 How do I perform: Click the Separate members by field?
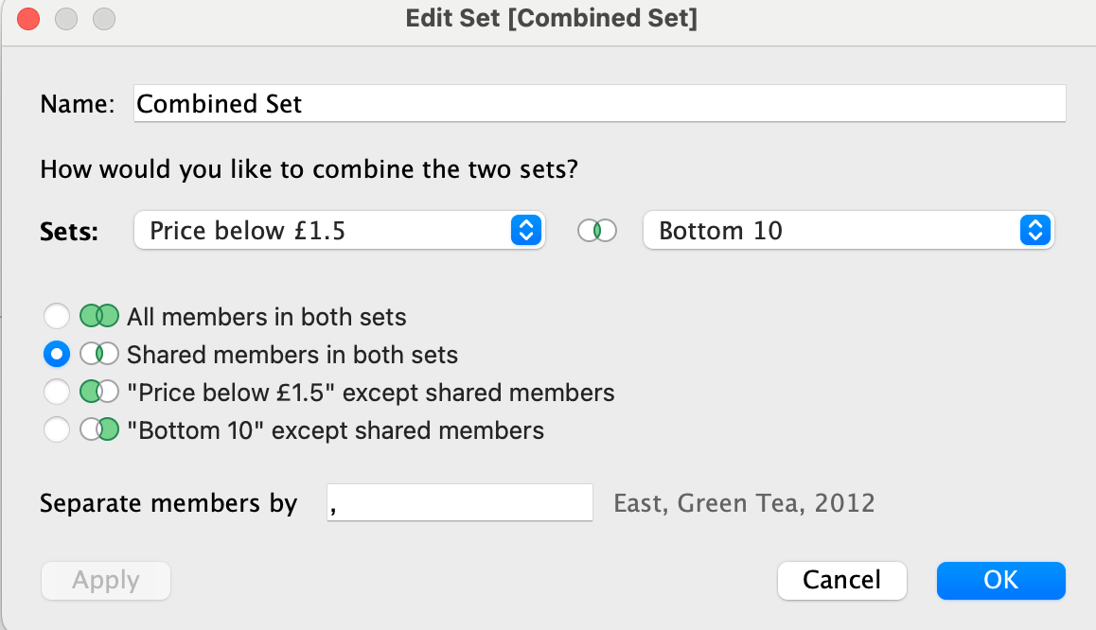pos(460,502)
